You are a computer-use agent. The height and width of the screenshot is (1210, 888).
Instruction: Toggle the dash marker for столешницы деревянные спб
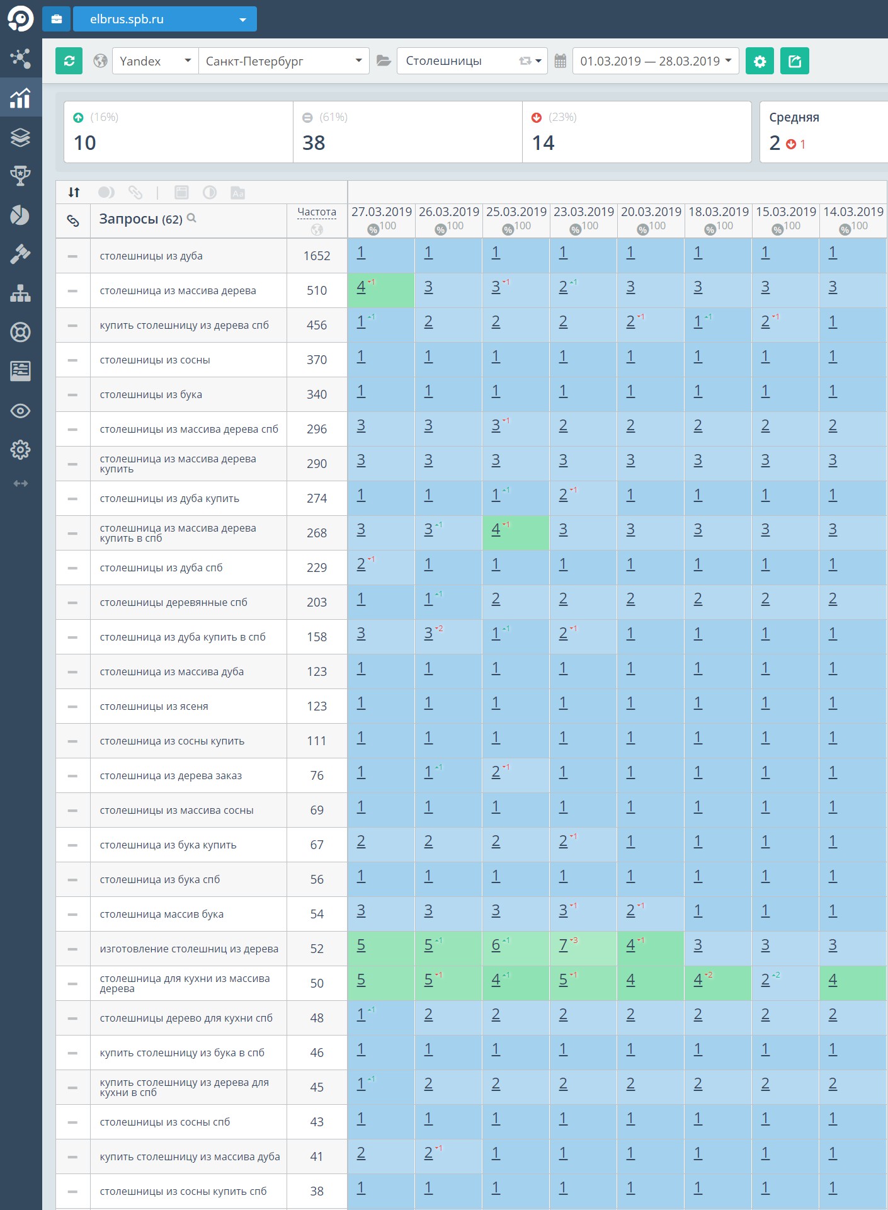tap(73, 603)
